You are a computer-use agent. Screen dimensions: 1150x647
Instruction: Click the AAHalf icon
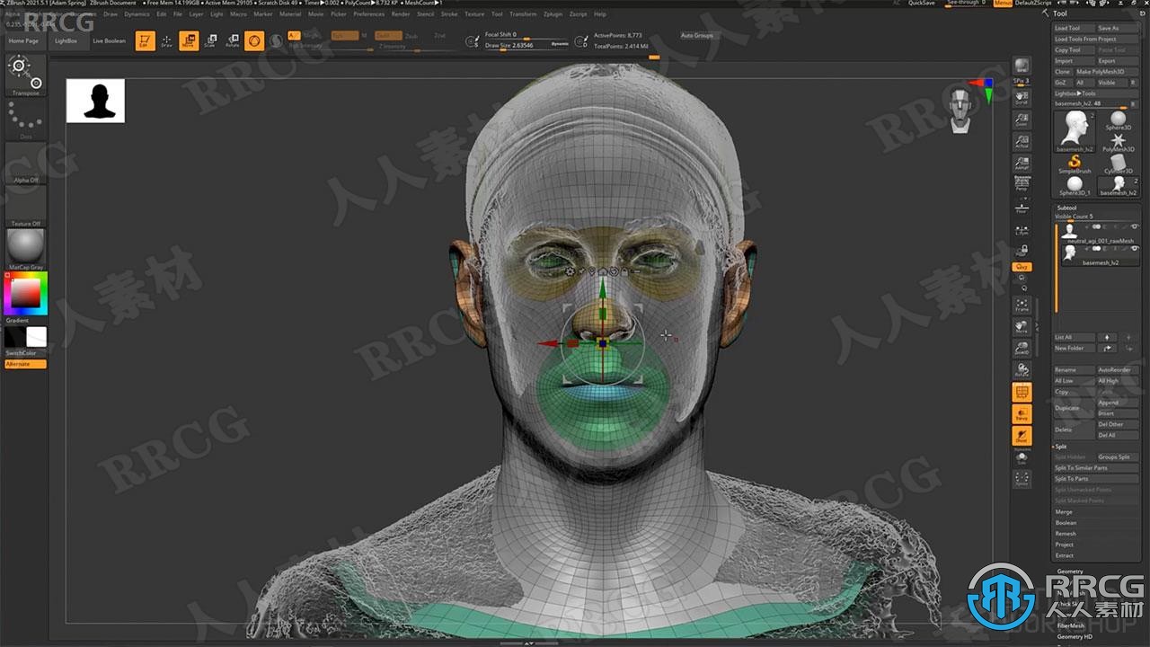point(1022,163)
